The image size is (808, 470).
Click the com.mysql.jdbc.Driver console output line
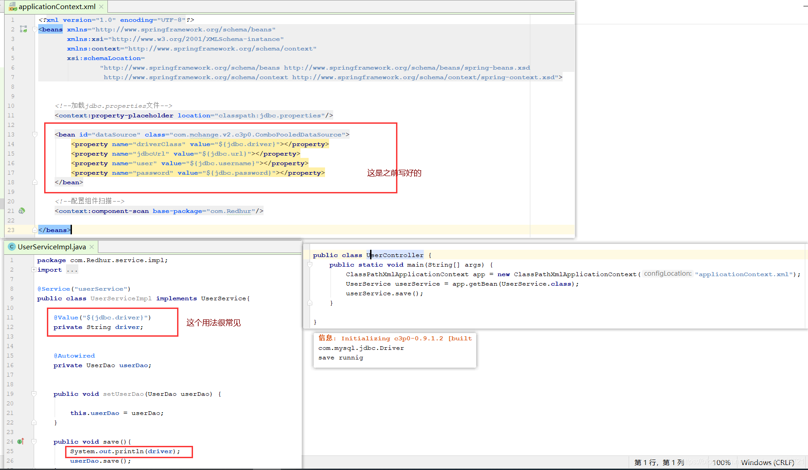(x=361, y=348)
